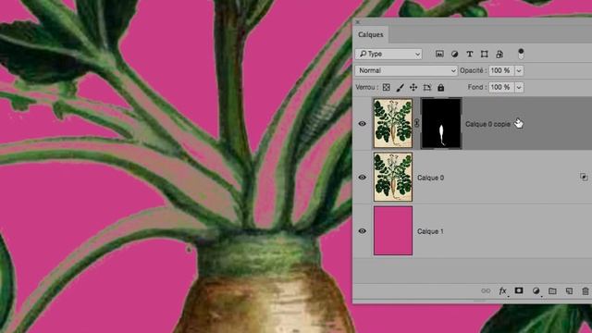Lock layer position with move icon
Image resolution: width=592 pixels, height=333 pixels.
pos(413,87)
